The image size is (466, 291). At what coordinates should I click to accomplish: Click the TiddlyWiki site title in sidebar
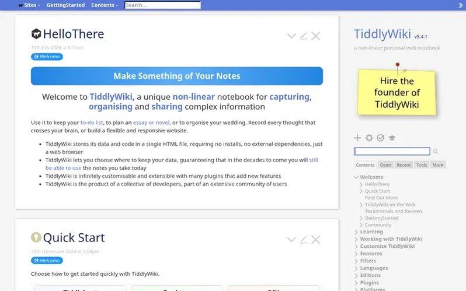[382, 34]
